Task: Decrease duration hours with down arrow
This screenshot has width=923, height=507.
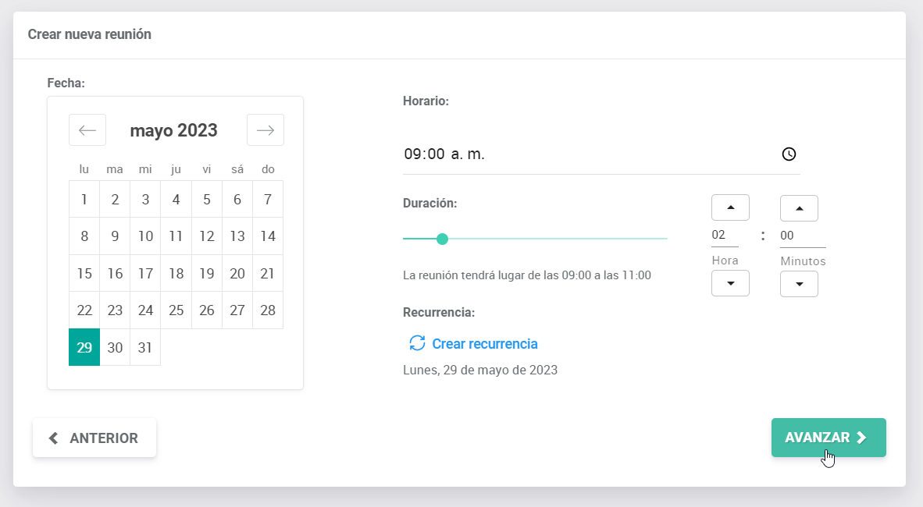Action: (x=730, y=283)
